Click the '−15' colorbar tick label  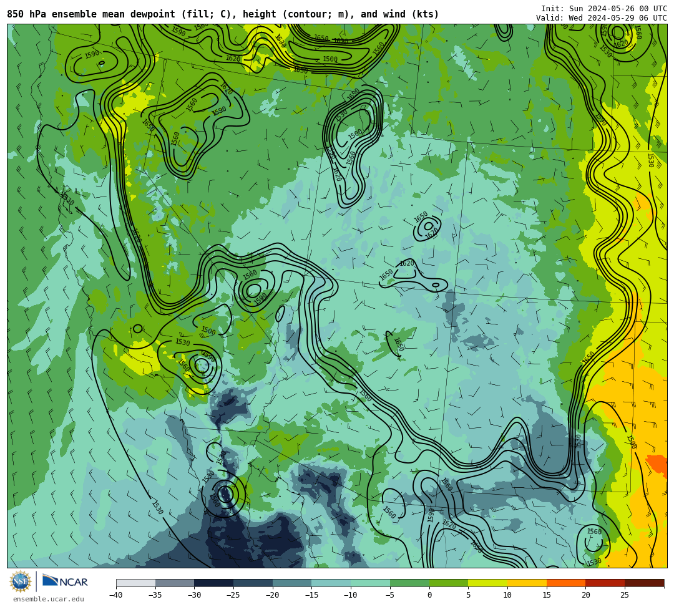pyautogui.click(x=311, y=595)
